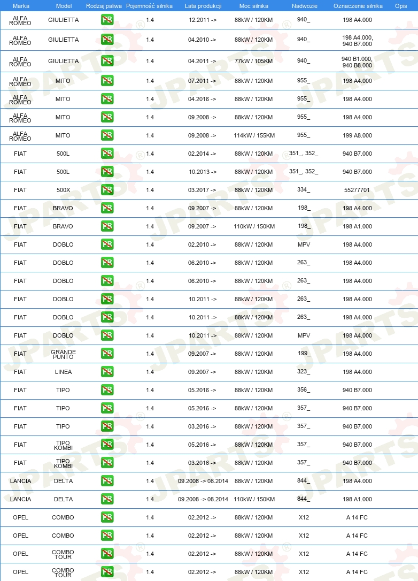Screen dimensions: 418x581
Task: Click fuel icon in Lancia Delta 88kW row
Action: pyautogui.click(x=107, y=480)
